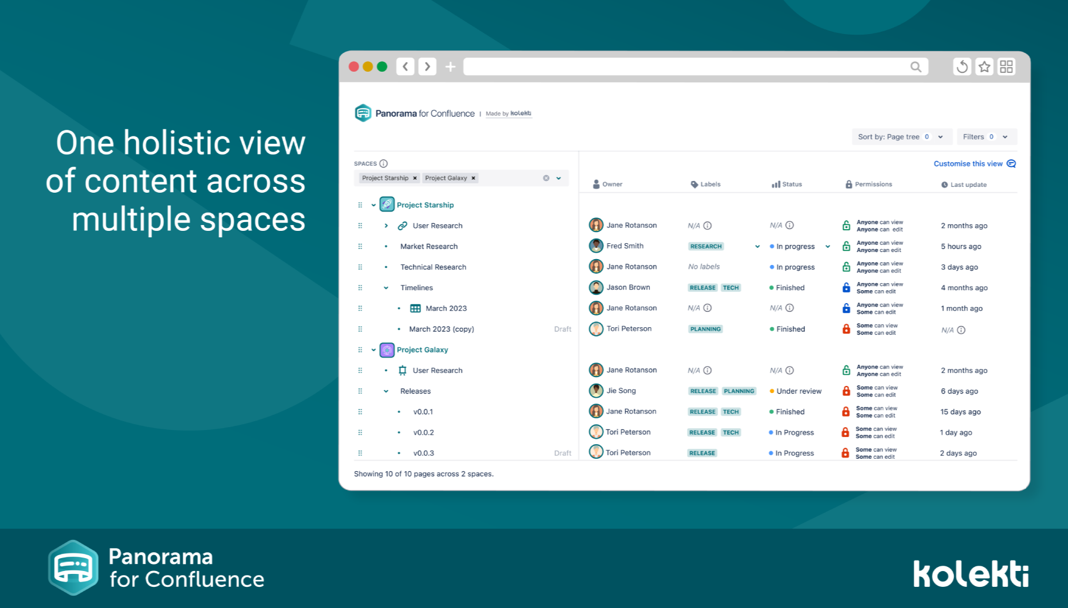The height and width of the screenshot is (608, 1068).
Task: Open status dropdown in Fred Smith row
Action: pyautogui.click(x=828, y=247)
